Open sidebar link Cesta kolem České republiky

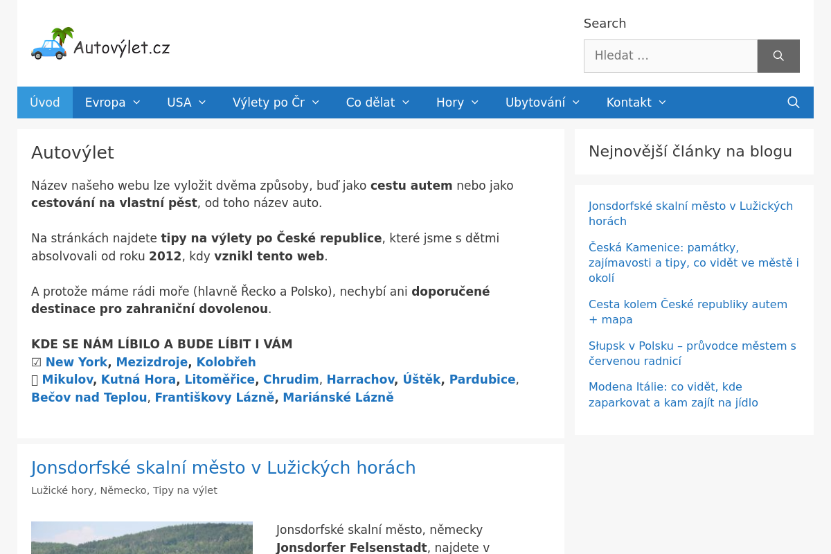tap(688, 312)
